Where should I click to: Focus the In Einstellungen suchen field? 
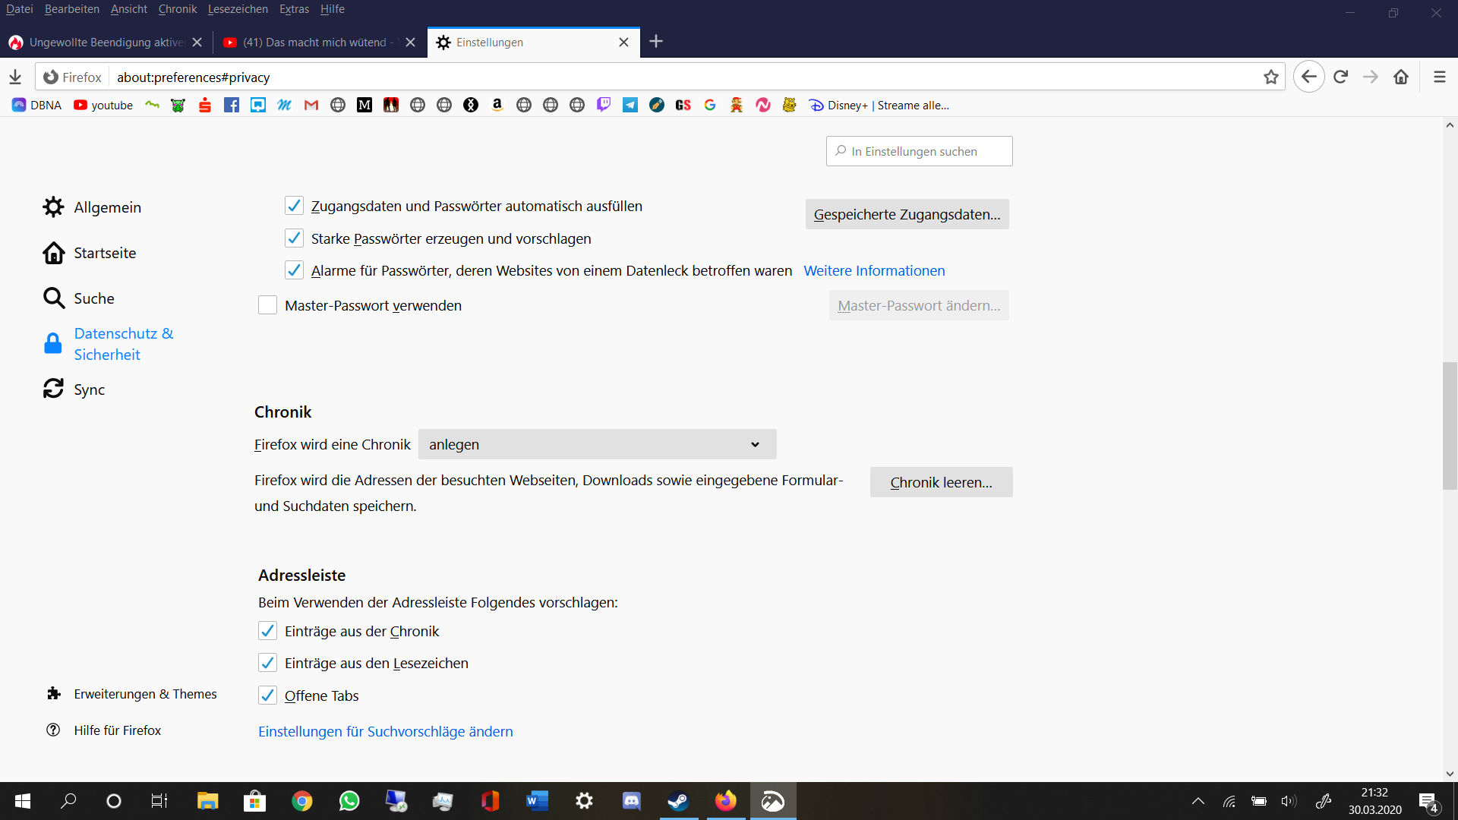[919, 151]
